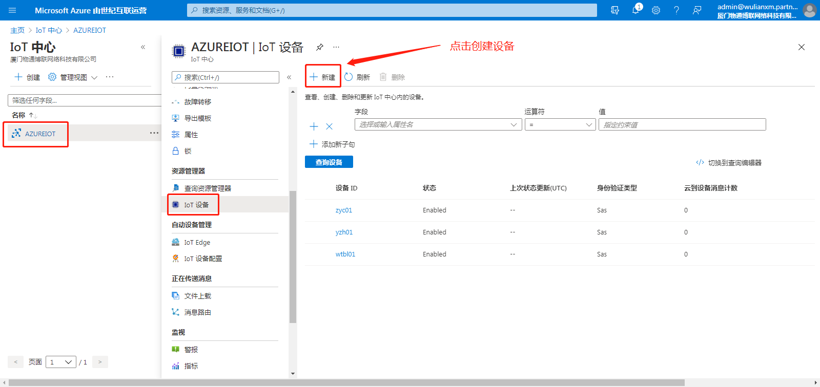The height and width of the screenshot is (387, 820).
Task: Click the 设备 ID column header
Action: [x=346, y=188]
